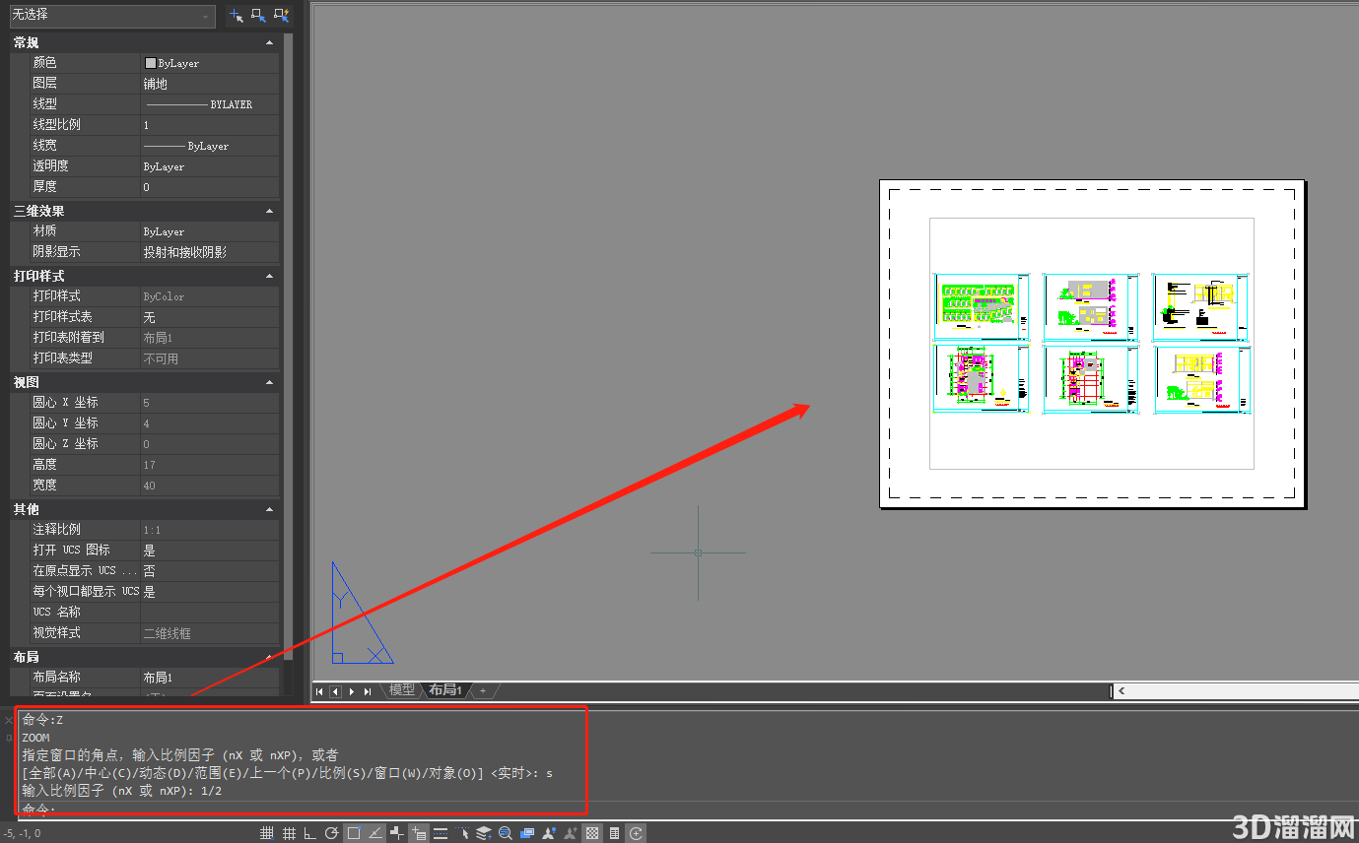Click the Select Objects icon beside Quick Select
Viewport: 1359px width, 843px height.
258,15
